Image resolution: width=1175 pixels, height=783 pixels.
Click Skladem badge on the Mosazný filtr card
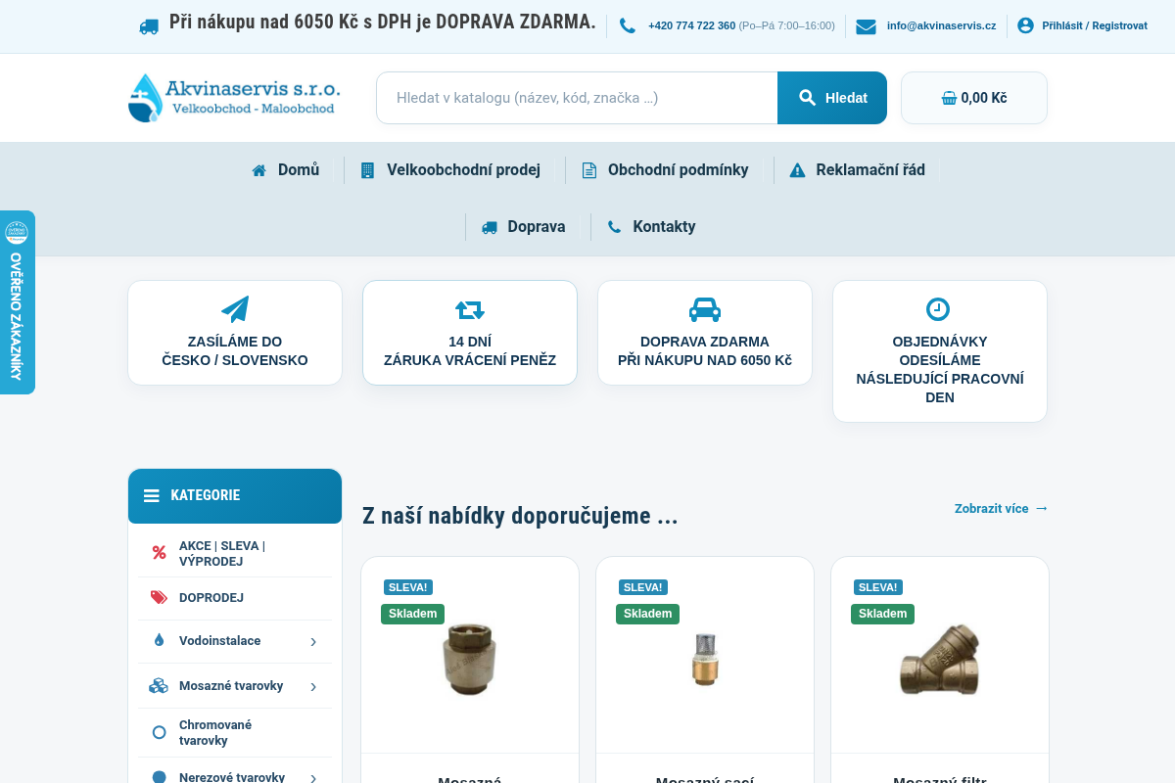pyautogui.click(x=882, y=614)
